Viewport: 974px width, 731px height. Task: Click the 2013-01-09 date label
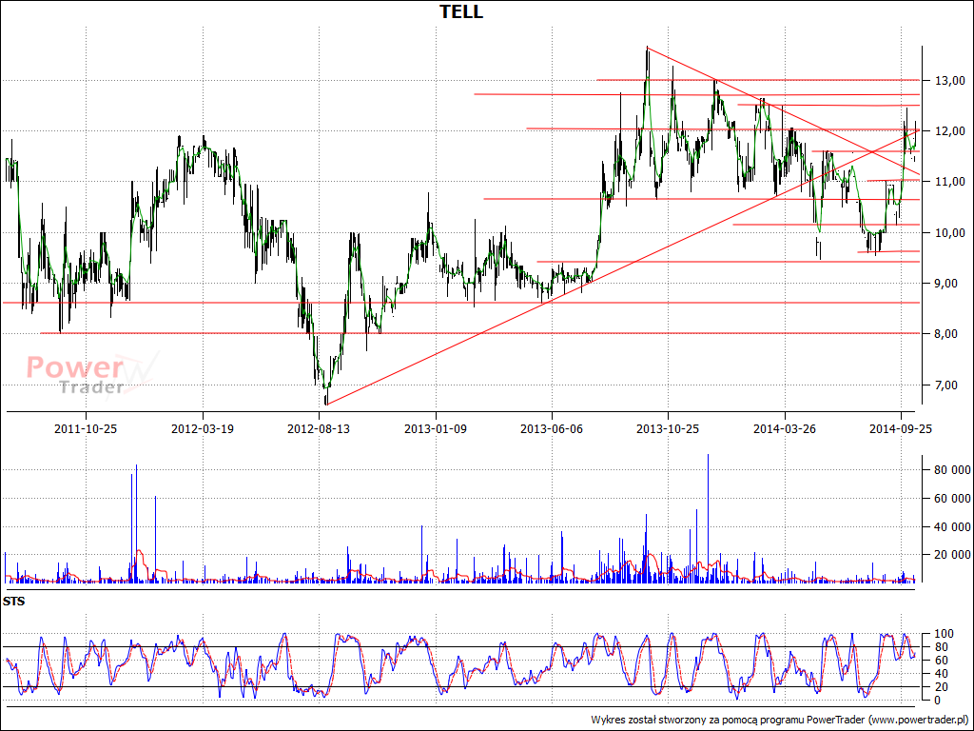(436, 429)
